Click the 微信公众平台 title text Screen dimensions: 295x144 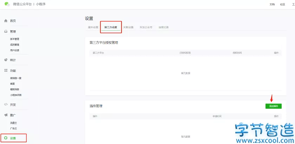[x=22, y=4]
